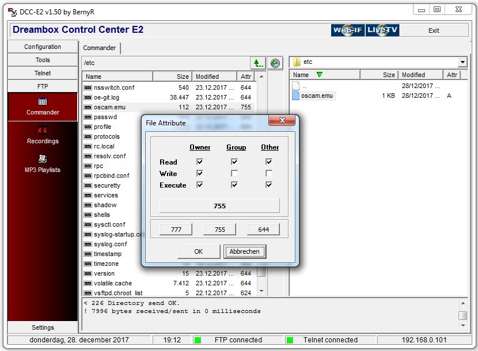Expand the local etc folder dropdown

point(462,62)
